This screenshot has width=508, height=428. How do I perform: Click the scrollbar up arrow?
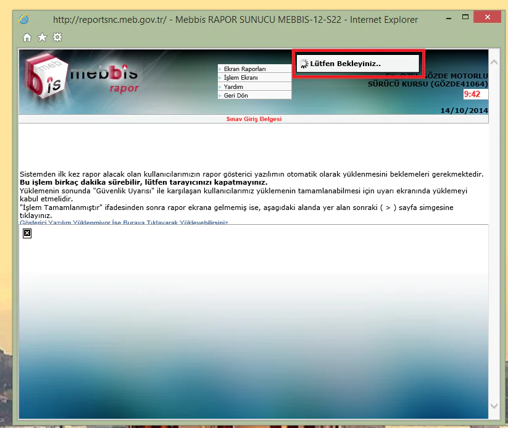click(x=494, y=61)
